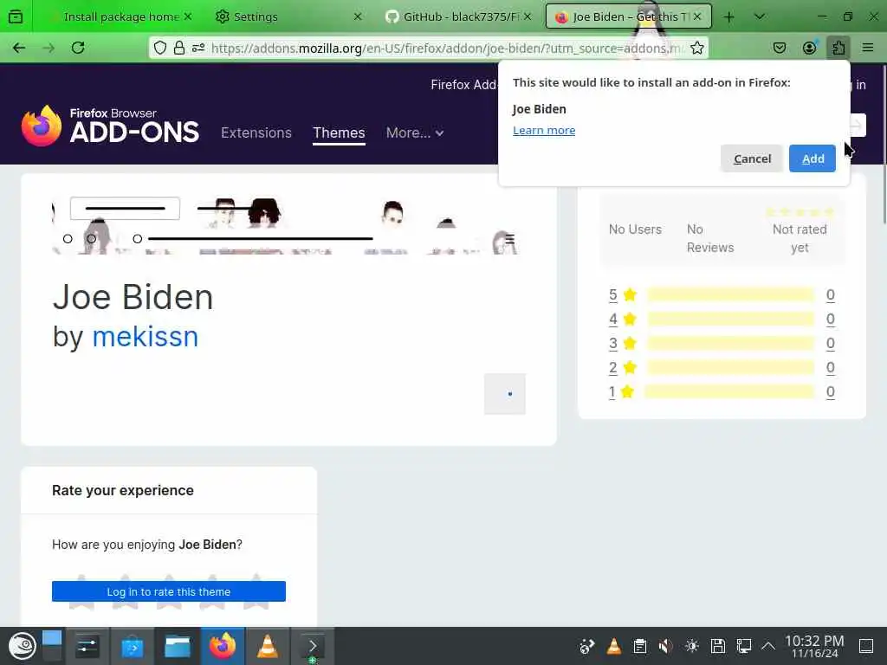This screenshot has height=665, width=887.
Task: Close the Settings tab
Action: click(358, 17)
